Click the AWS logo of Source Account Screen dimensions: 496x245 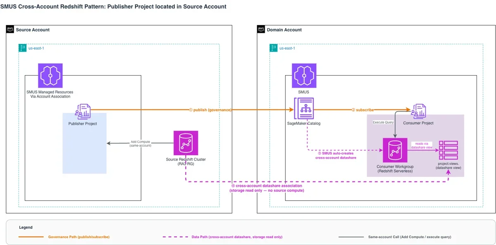coord(10,29)
